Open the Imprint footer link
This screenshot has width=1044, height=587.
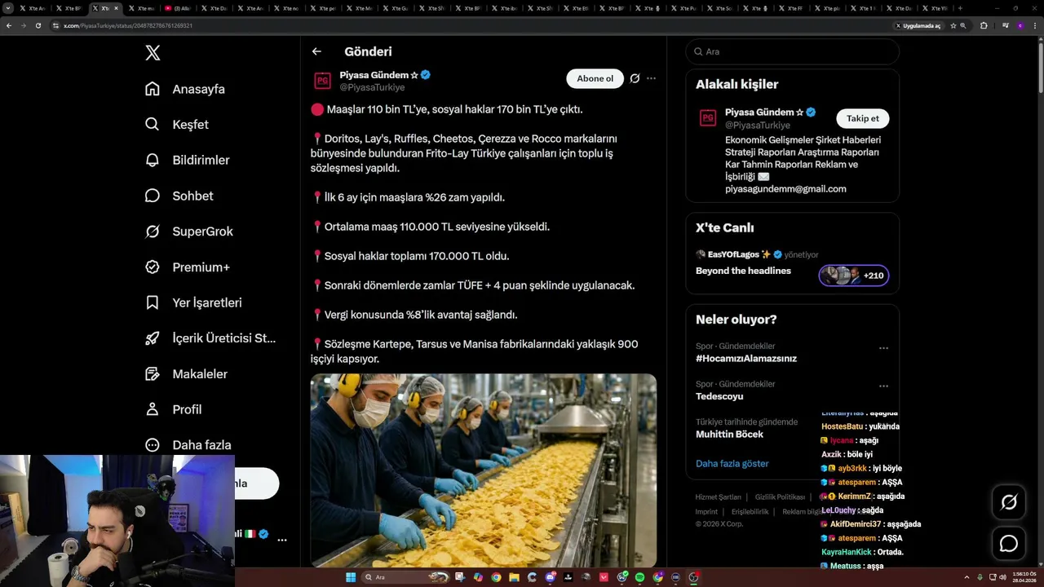click(706, 511)
